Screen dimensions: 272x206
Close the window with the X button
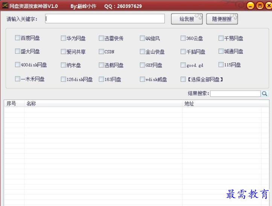(269, 6)
